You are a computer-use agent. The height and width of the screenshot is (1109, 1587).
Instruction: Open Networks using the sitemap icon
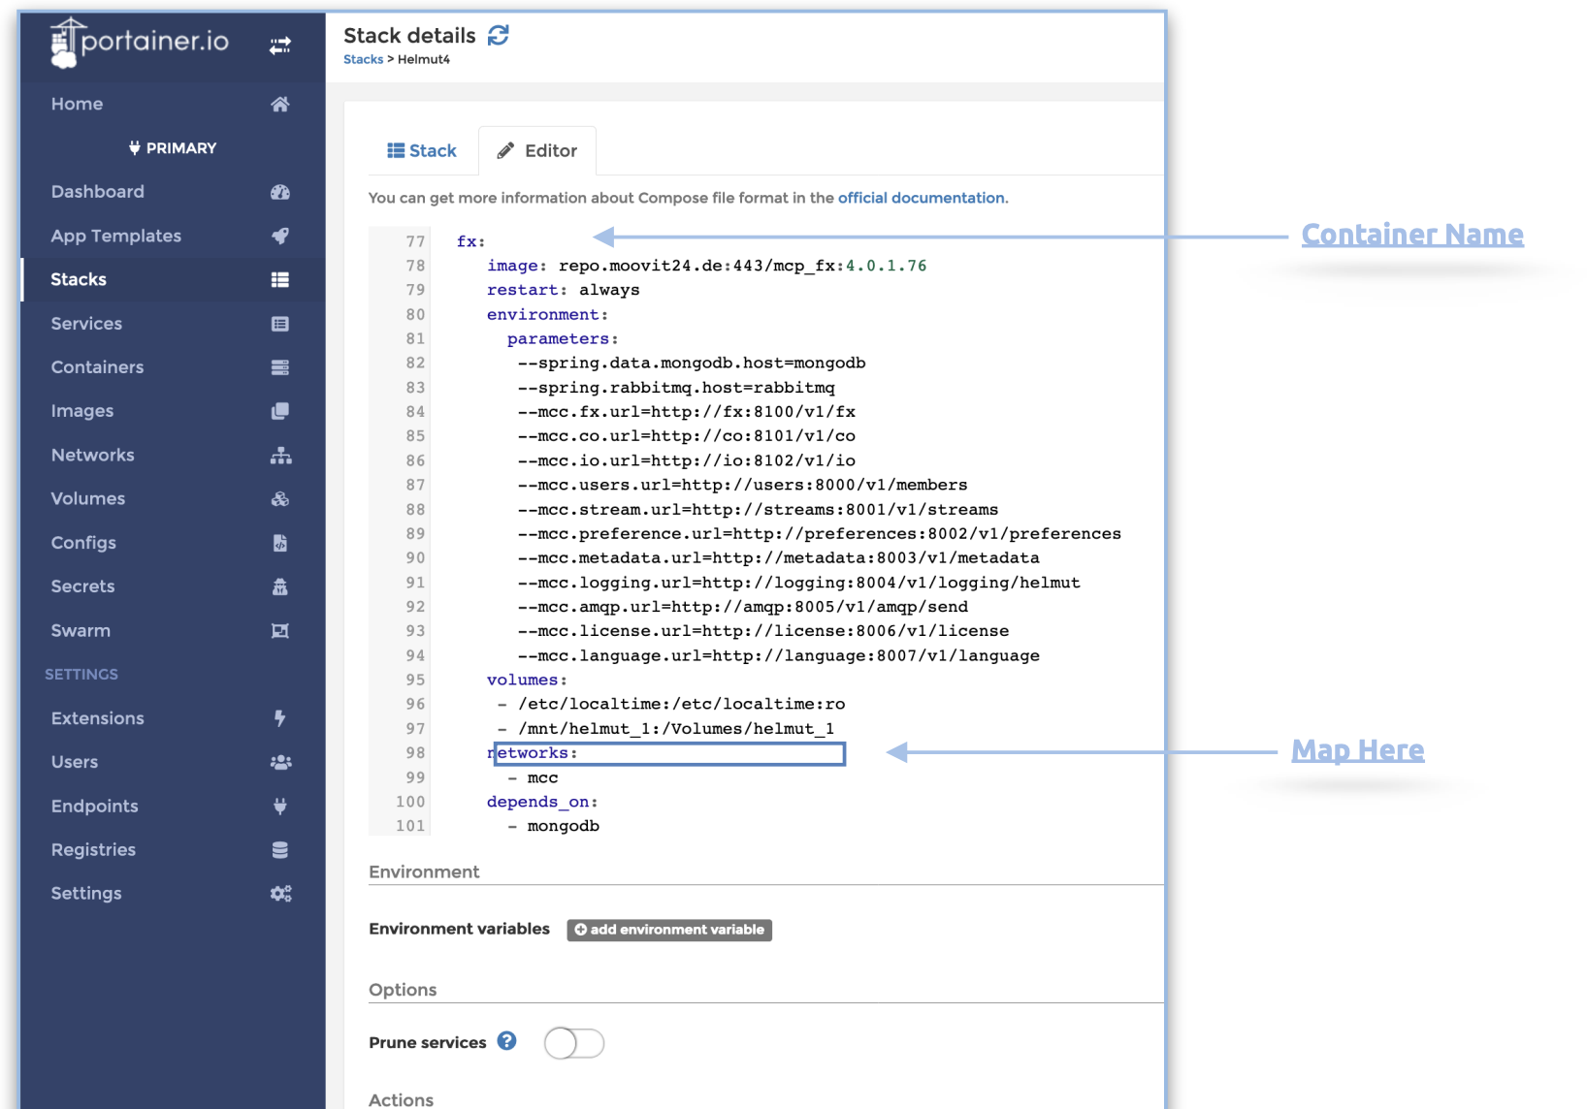[x=279, y=456]
